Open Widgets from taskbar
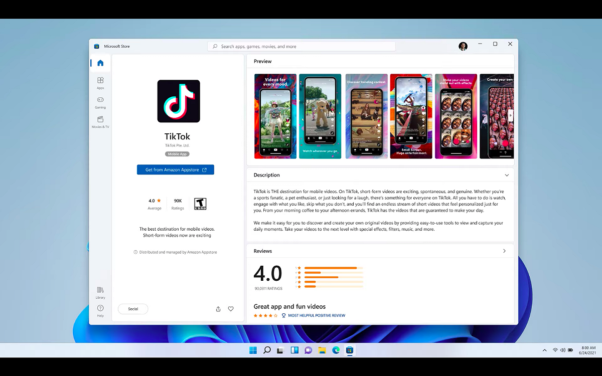Screen dimensions: 602x376 [x=294, y=350]
